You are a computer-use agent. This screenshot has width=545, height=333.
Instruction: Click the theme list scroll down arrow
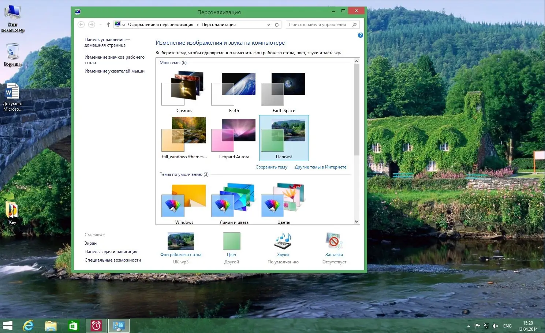click(x=357, y=221)
